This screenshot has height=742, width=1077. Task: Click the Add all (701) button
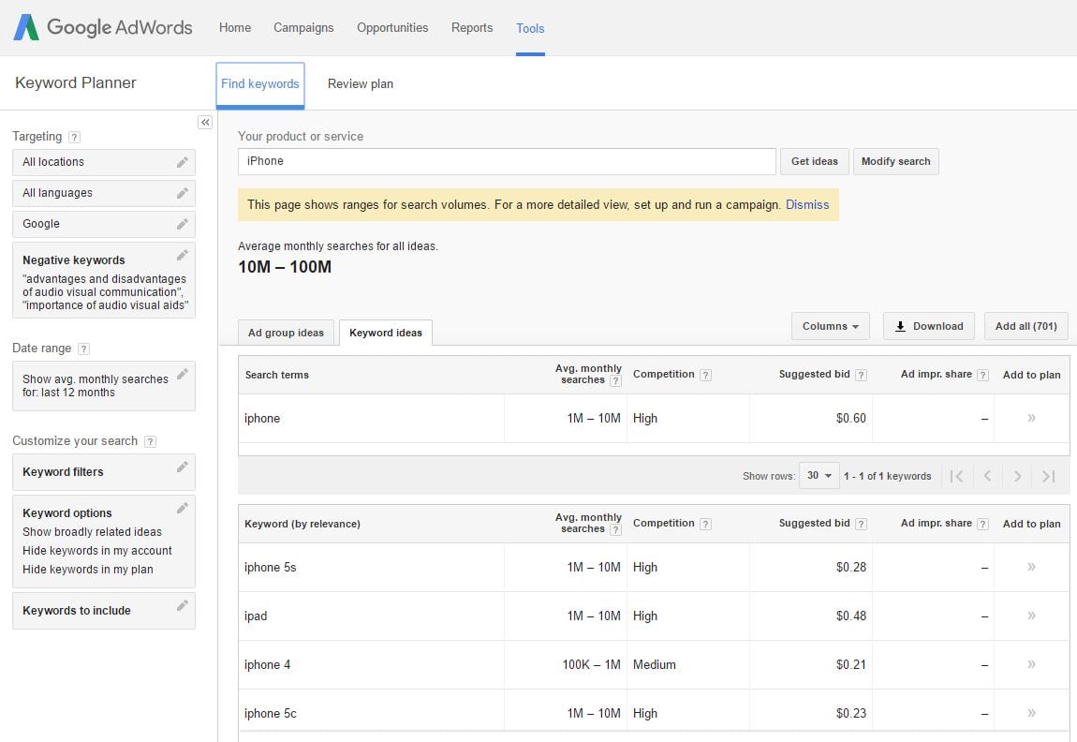click(1025, 326)
